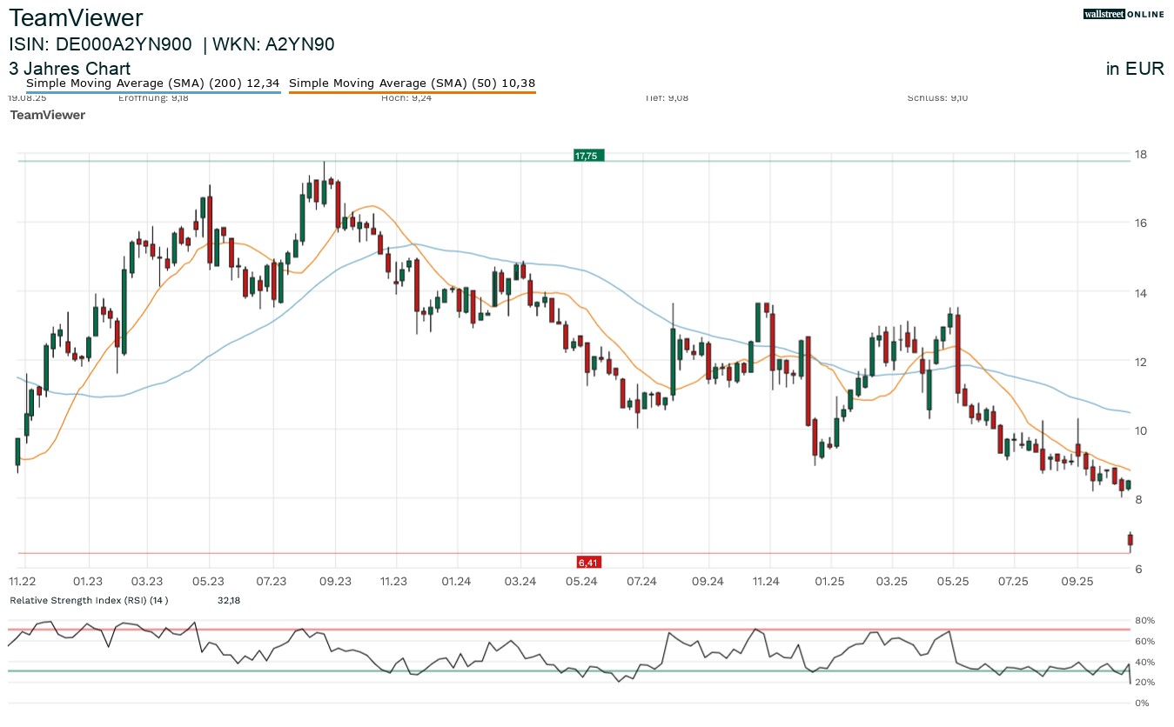Click the green 17,75 high price marker
1174x727 pixels.
[x=588, y=156]
